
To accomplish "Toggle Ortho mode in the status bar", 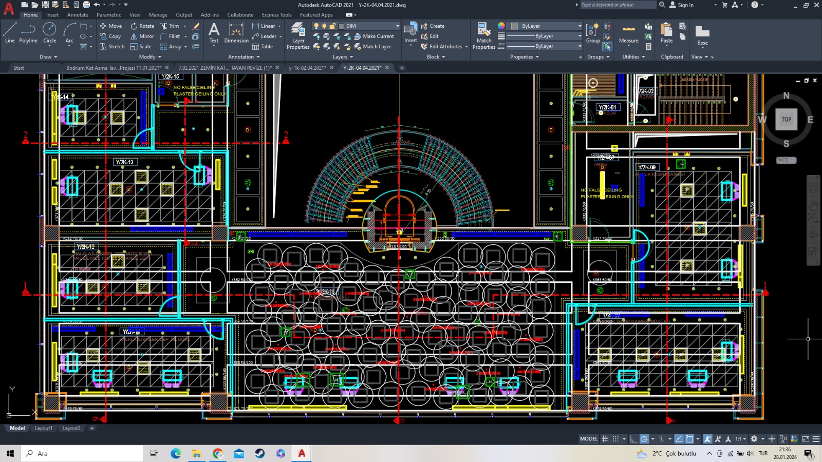I will [633, 439].
